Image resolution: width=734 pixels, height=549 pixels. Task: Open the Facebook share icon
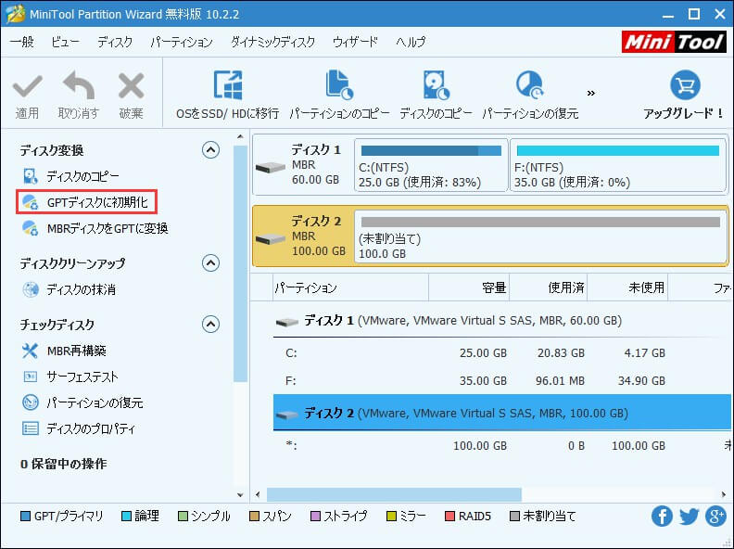click(x=662, y=517)
